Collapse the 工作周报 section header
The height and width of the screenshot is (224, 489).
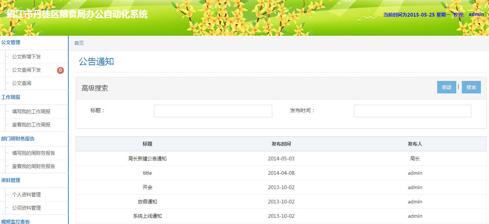click(x=11, y=97)
